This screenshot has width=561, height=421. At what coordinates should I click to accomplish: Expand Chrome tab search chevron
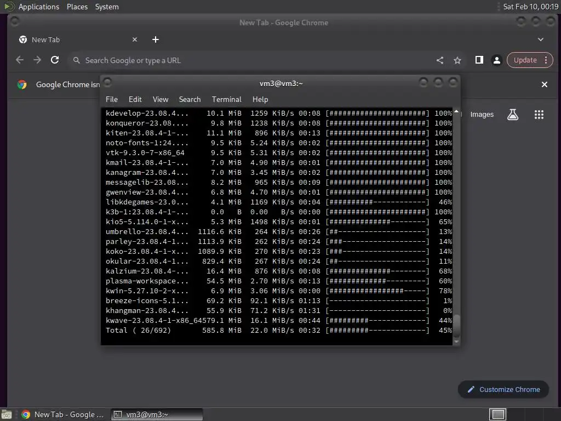[x=541, y=39]
